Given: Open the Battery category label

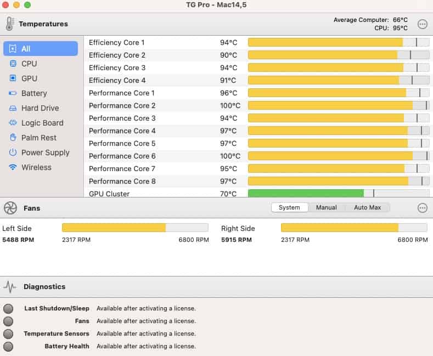Looking at the screenshot, I should pyautogui.click(x=34, y=93).
